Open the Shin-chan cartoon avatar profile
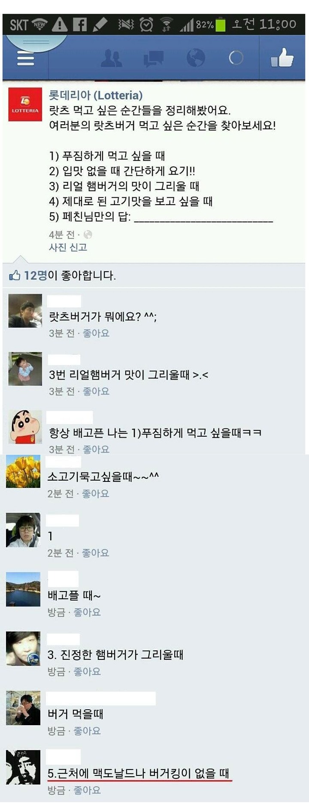 (x=25, y=427)
